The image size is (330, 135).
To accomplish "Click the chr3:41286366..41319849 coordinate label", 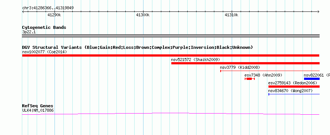I will [x=48, y=8].
